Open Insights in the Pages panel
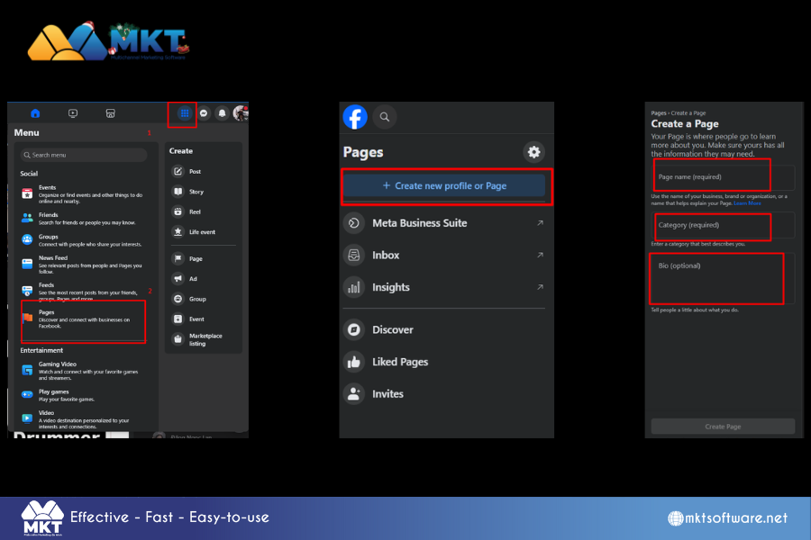Viewport: 811px width, 540px height. coord(444,287)
